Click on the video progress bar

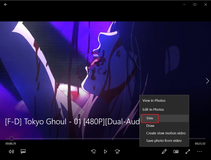click(x=79, y=138)
